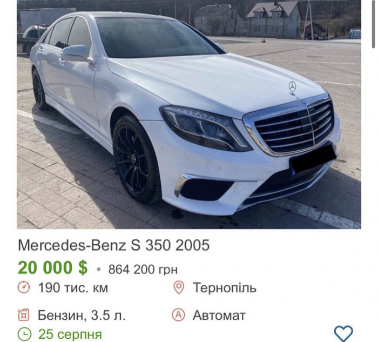
Task: Click the automatic transmission A icon
Action: (178, 315)
